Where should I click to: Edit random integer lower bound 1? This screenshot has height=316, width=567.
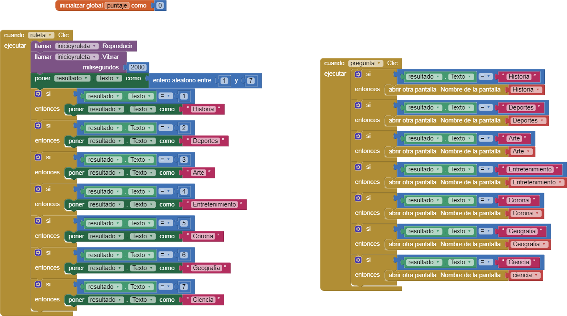click(x=225, y=80)
